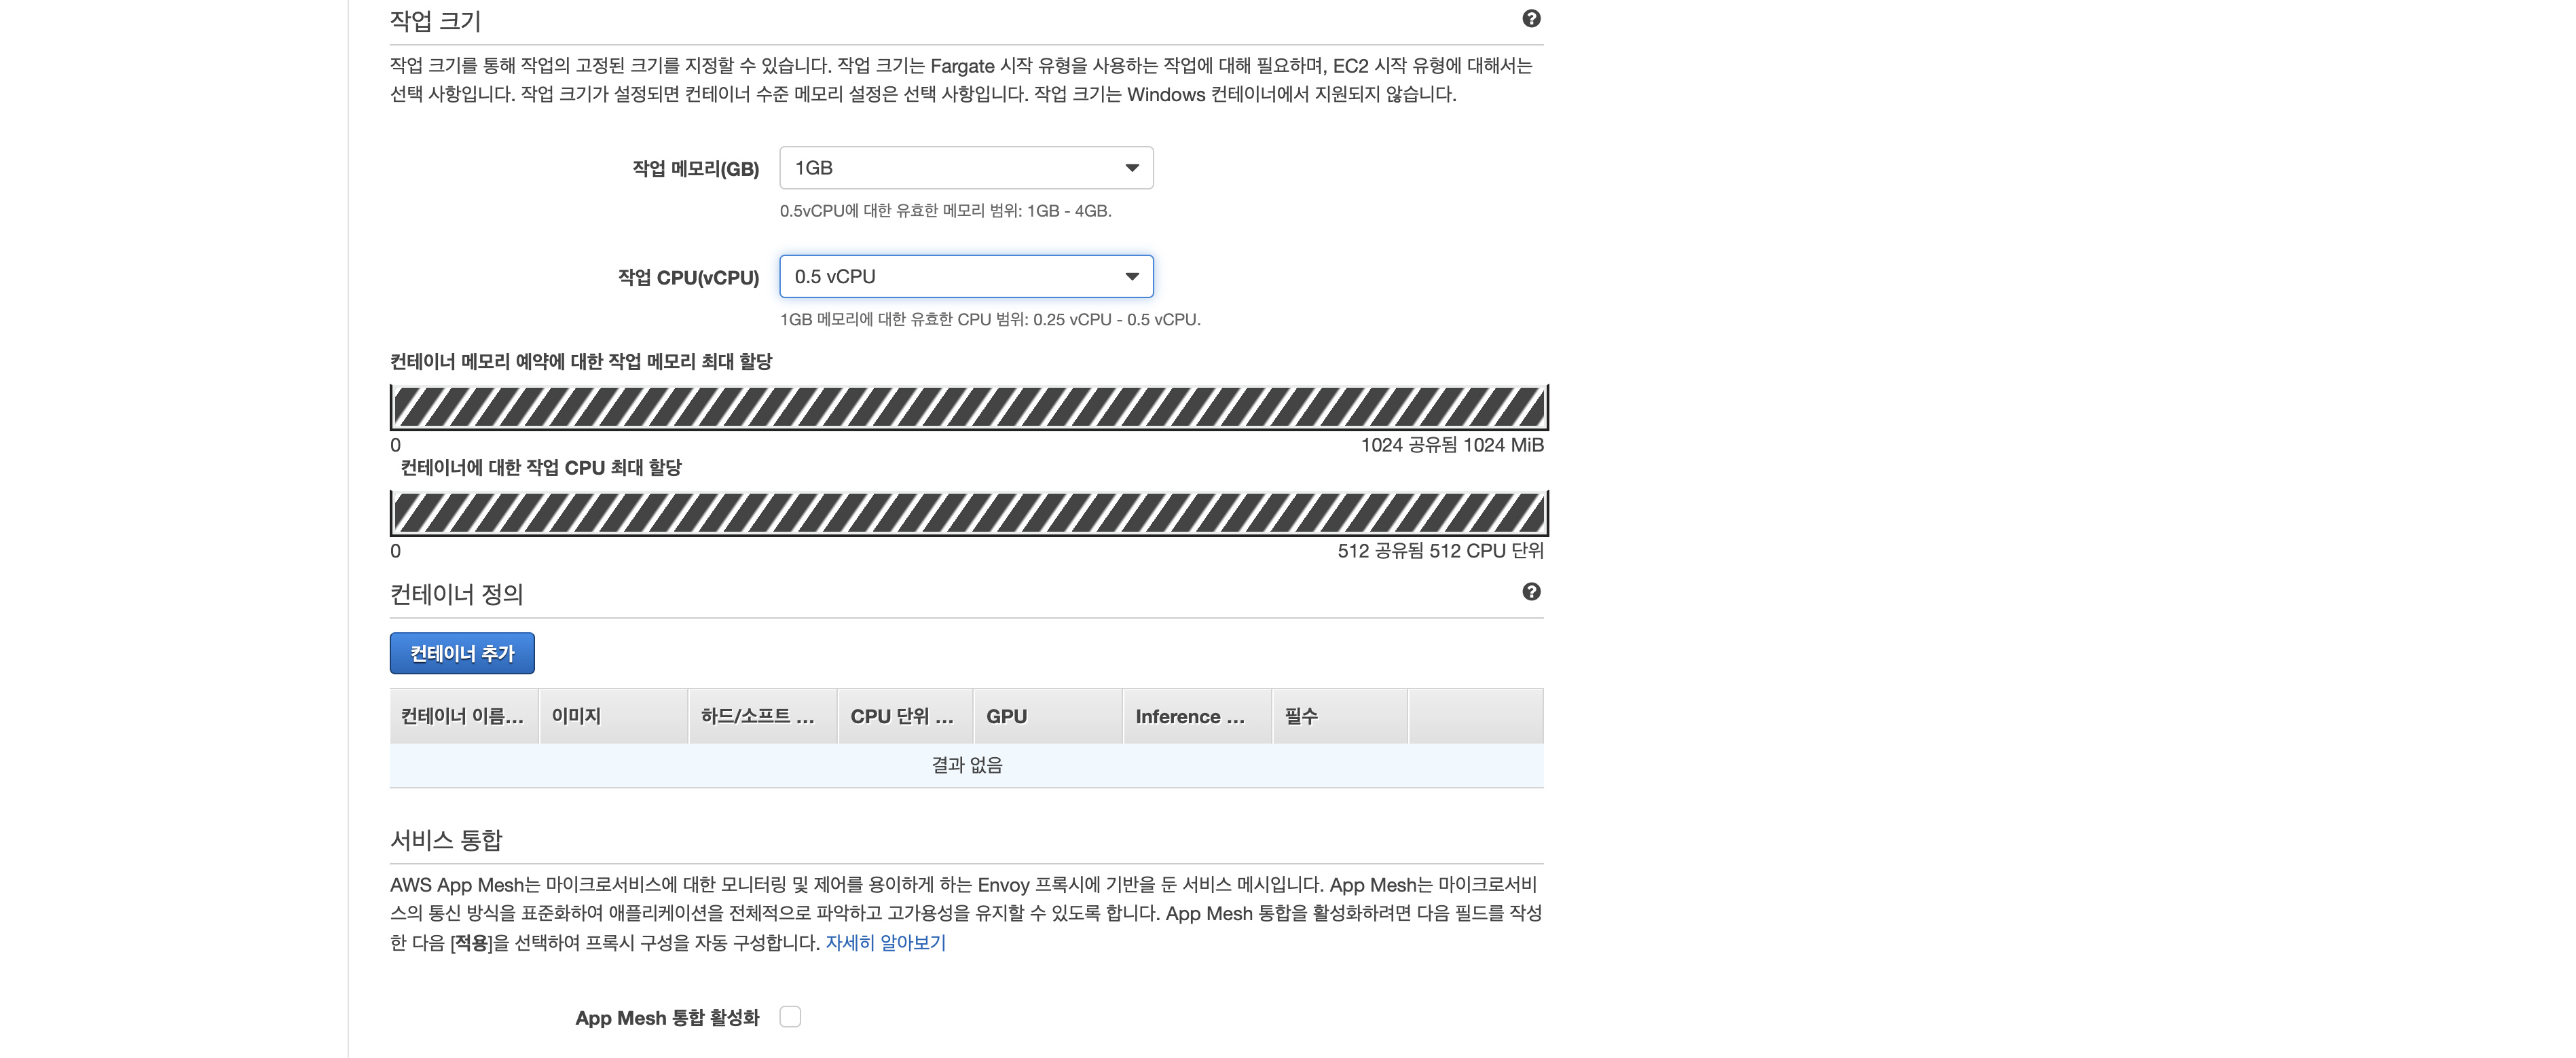
Task: Click the 필수 column header
Action: tap(1339, 716)
